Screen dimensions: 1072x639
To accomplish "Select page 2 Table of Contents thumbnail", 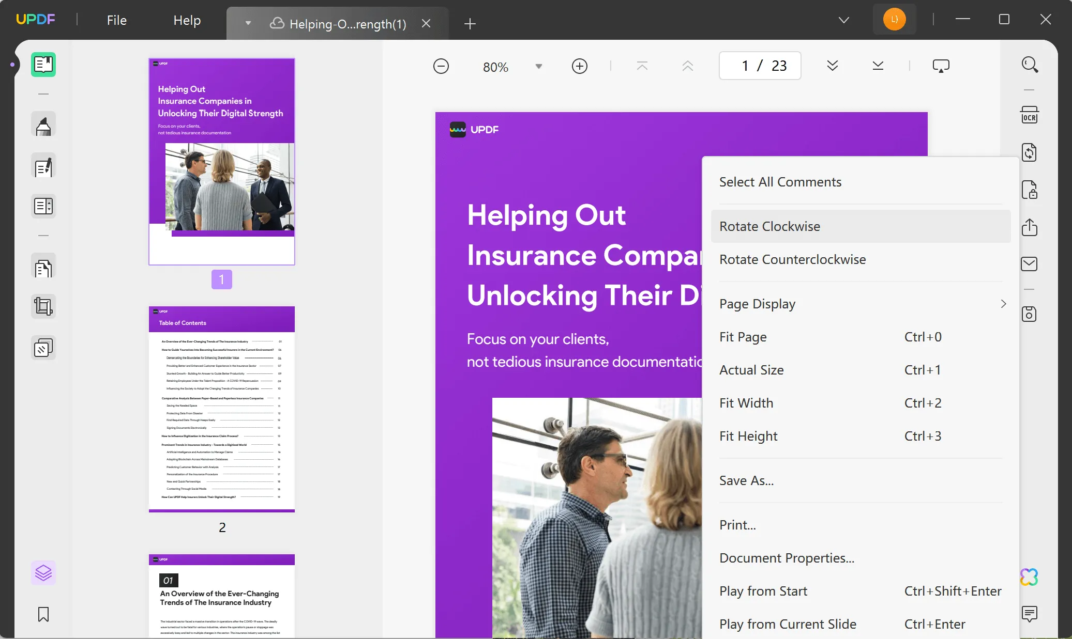I will click(x=222, y=409).
